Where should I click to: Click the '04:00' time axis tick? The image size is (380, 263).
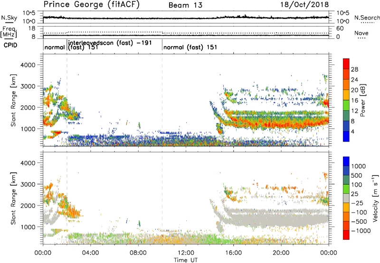pos(90,253)
